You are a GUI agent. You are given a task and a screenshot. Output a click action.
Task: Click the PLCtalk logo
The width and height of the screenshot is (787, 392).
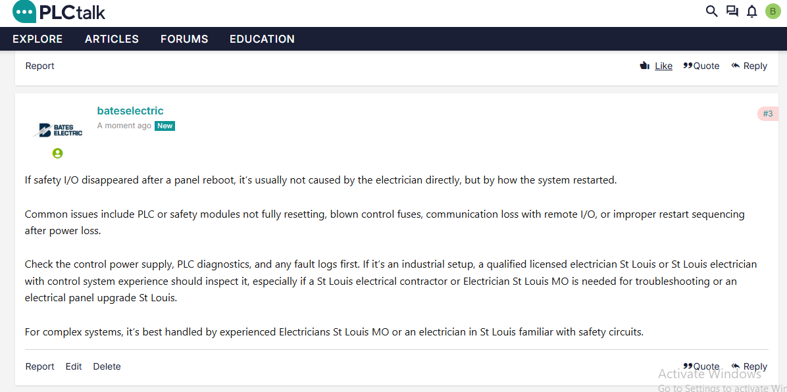pos(59,12)
